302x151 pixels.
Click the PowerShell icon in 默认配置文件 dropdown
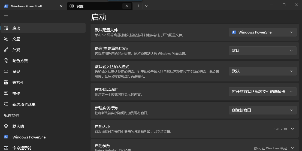pos(234,32)
